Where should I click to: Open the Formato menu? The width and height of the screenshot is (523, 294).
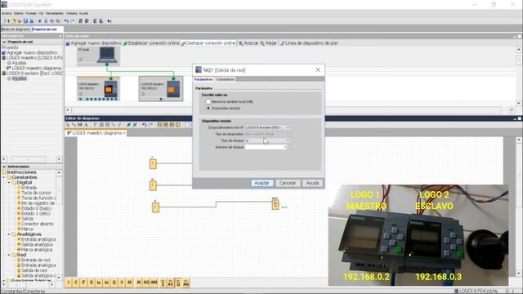pos(31,13)
